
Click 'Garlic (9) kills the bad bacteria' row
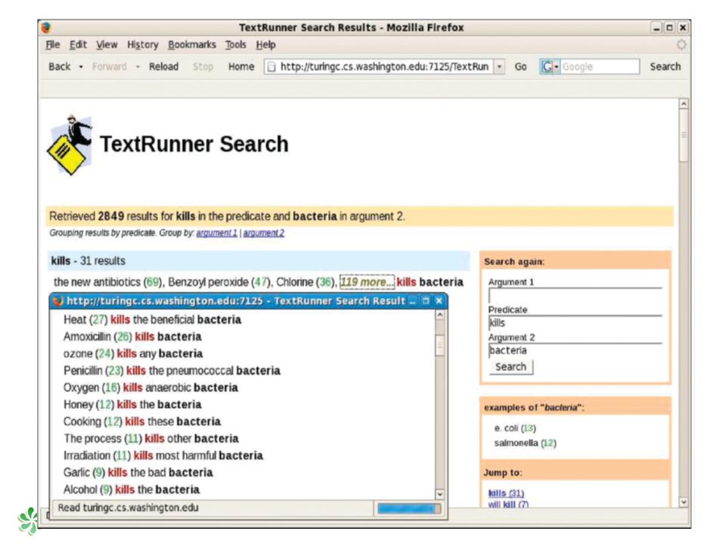click(x=138, y=473)
